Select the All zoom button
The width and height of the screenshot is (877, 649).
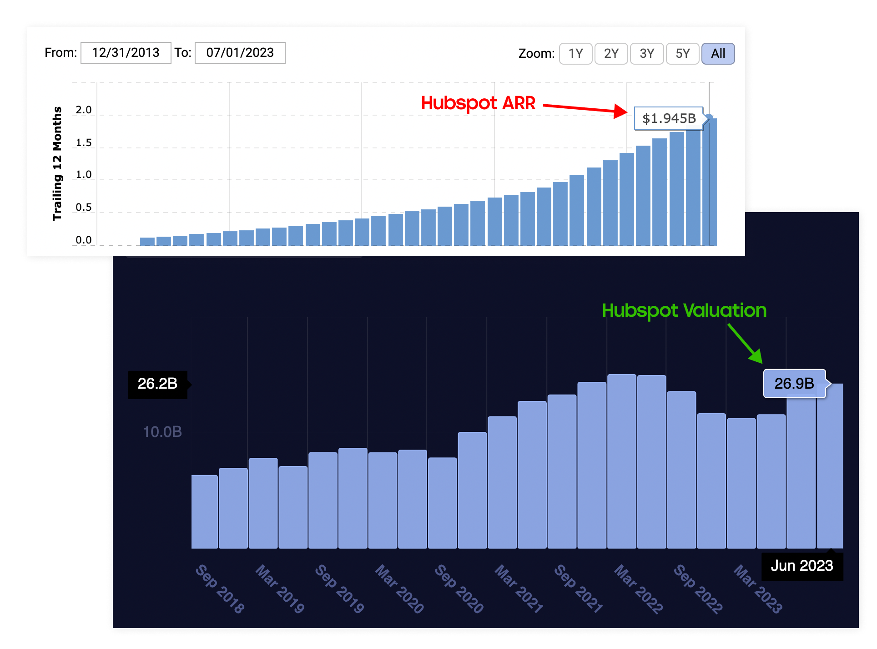(718, 54)
